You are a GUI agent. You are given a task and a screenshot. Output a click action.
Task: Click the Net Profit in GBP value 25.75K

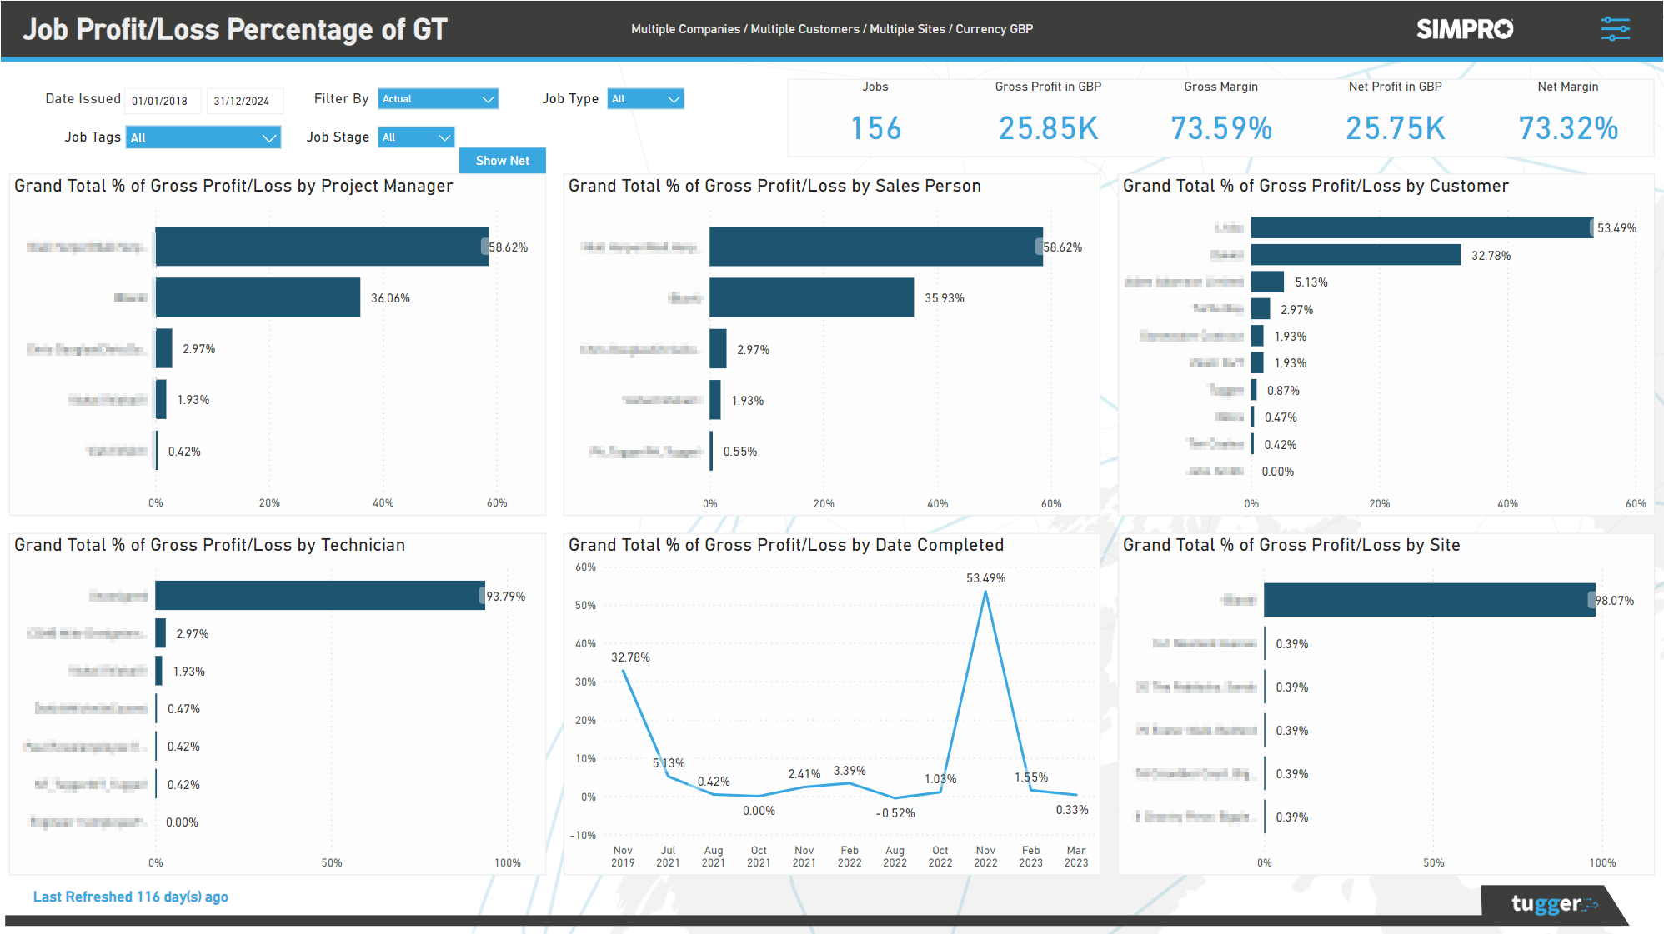(1394, 128)
